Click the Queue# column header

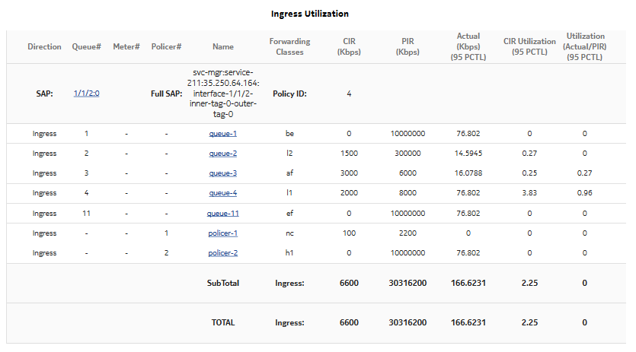click(x=86, y=47)
